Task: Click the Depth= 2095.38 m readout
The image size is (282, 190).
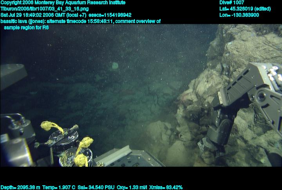Action: (x=19, y=187)
